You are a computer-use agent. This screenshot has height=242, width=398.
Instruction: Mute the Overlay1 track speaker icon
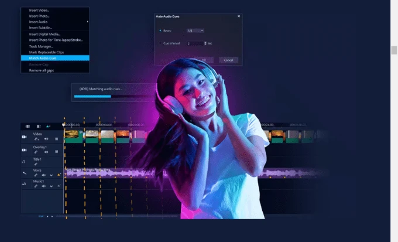pos(46,152)
